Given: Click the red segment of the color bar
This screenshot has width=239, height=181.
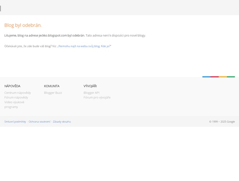Looking at the screenshot, I should (x=214, y=77).
